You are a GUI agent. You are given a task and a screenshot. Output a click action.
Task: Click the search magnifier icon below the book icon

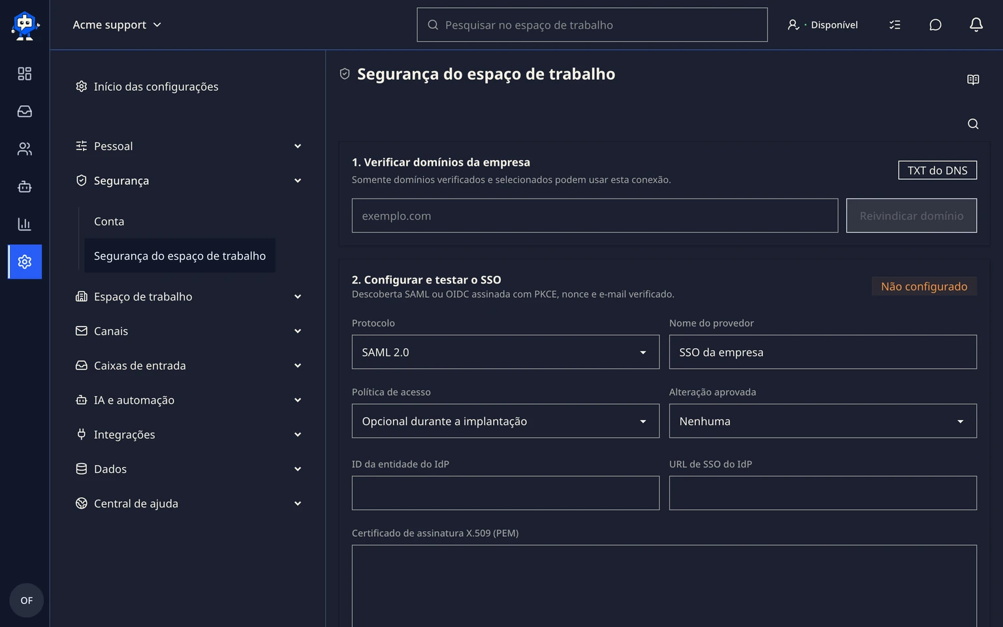(x=973, y=124)
